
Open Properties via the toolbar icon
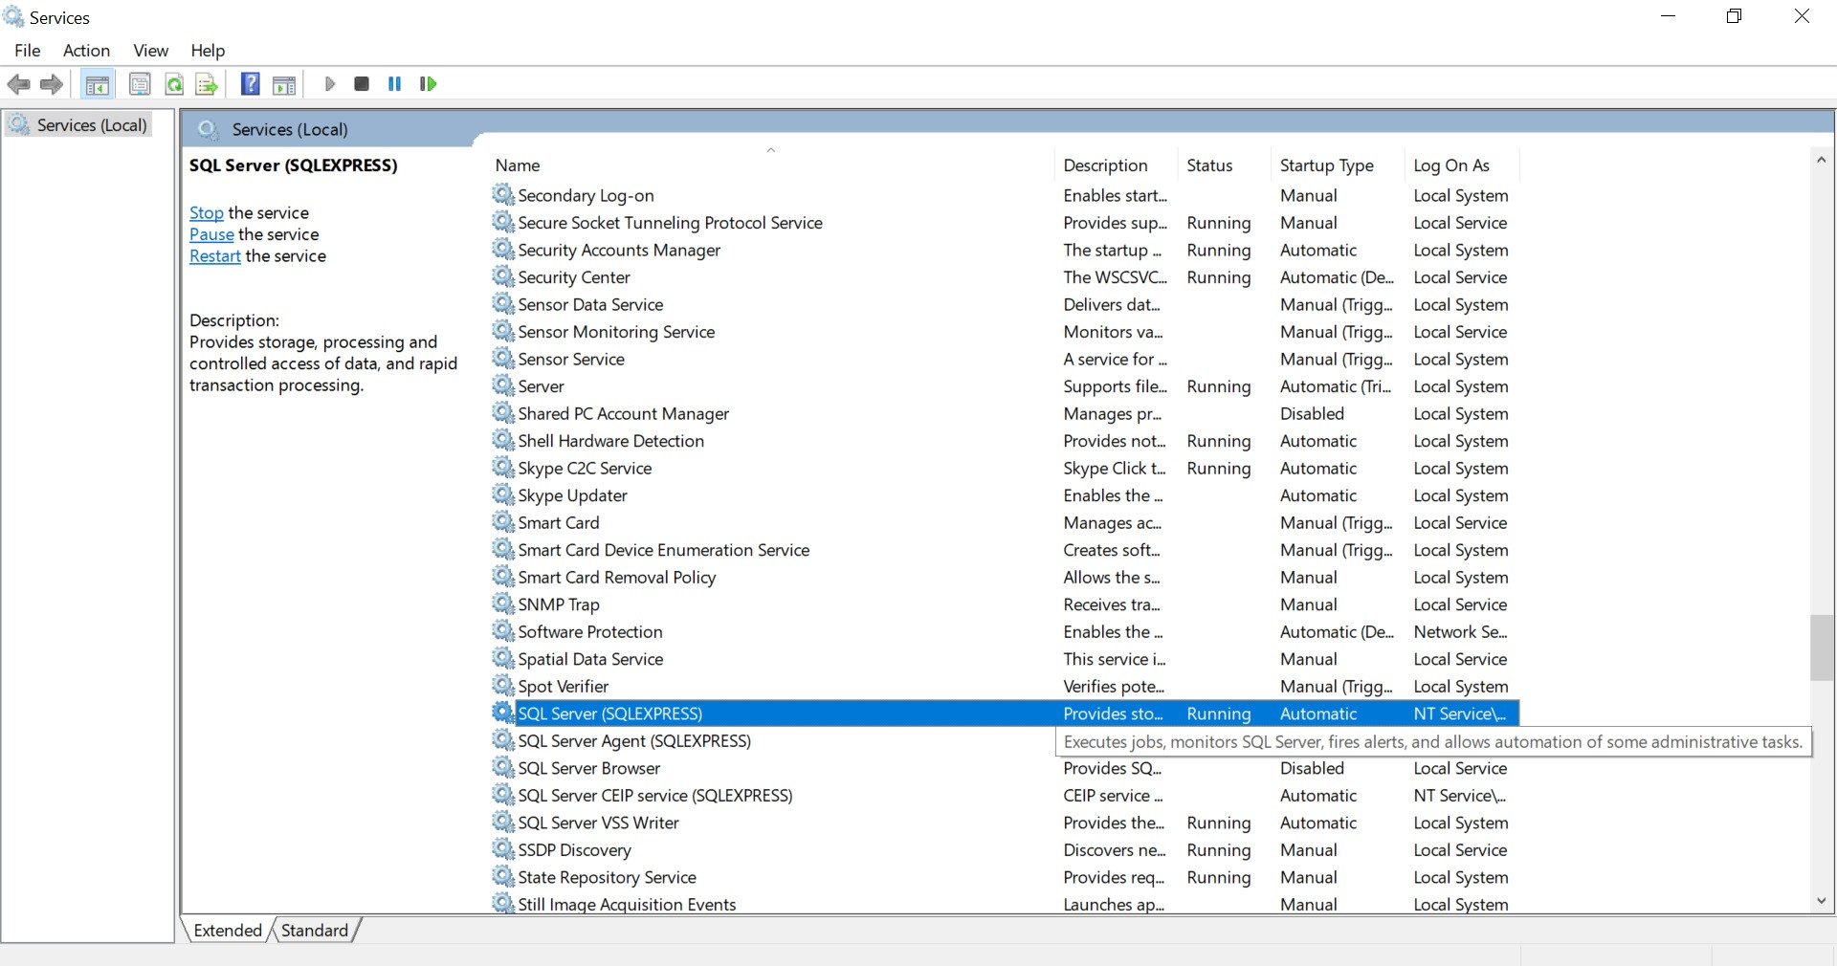(x=140, y=84)
